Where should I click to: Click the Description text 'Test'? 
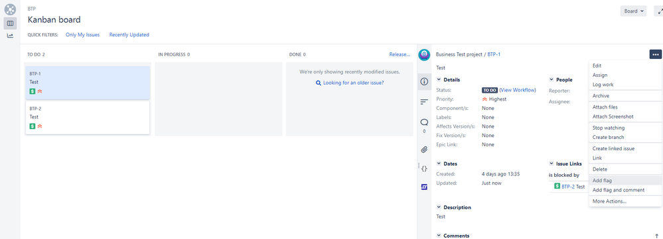[441, 216]
